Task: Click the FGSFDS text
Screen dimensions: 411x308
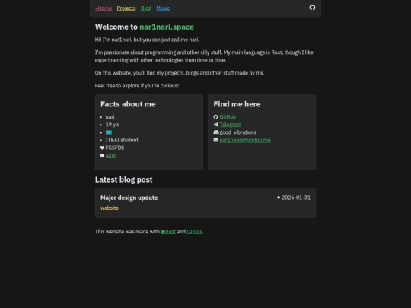Action: pyautogui.click(x=115, y=148)
